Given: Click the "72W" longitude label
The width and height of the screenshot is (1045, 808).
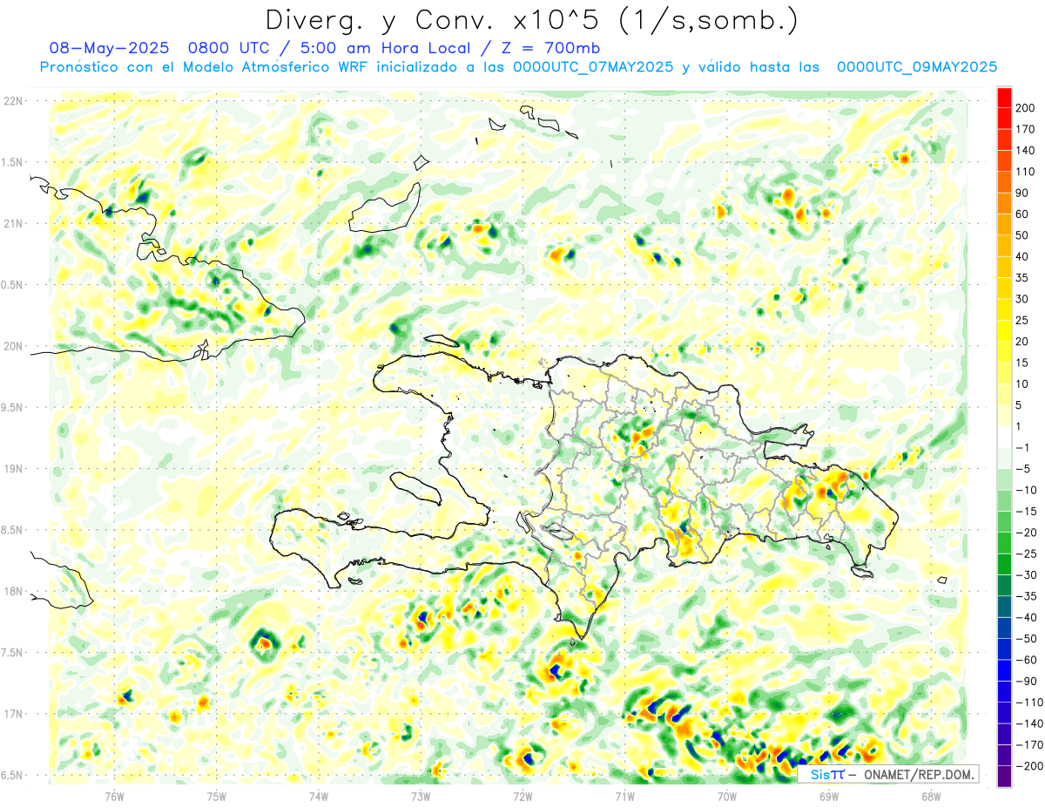Looking at the screenshot, I should pyautogui.click(x=522, y=796).
